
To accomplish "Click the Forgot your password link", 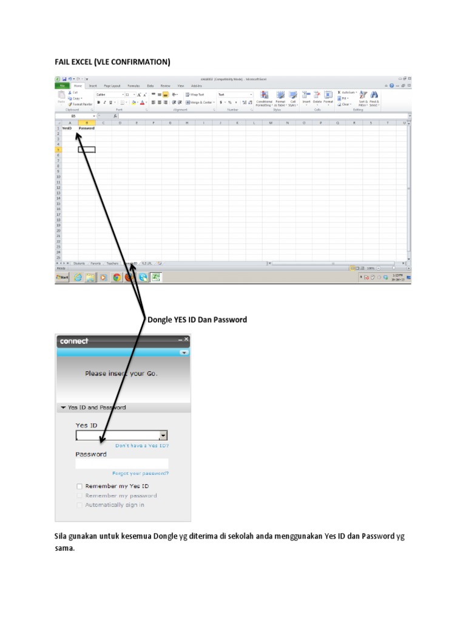I will point(140,474).
